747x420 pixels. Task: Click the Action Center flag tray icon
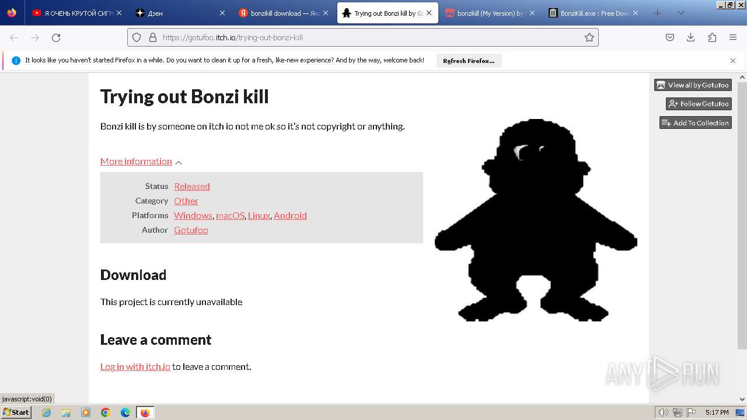tap(691, 412)
